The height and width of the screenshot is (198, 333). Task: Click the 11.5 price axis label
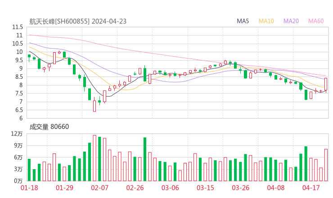pos(18,27)
